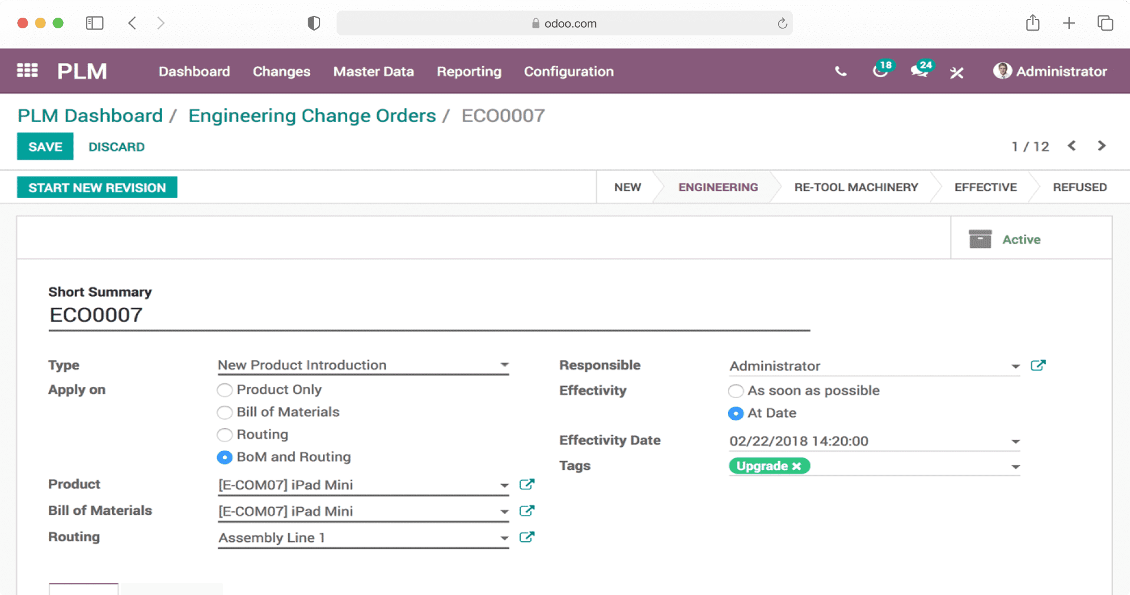Switch to the Re-Tool Machinery stage
This screenshot has height=595, width=1130.
855,188
